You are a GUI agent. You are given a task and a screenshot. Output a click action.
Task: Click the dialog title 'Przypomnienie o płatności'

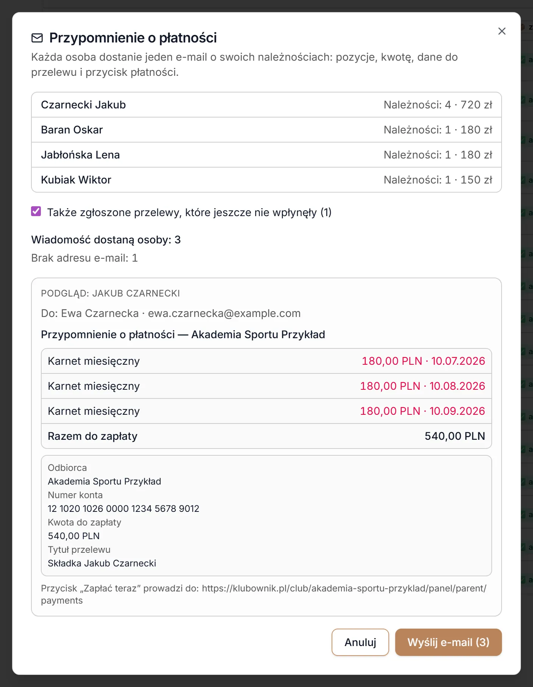(133, 38)
